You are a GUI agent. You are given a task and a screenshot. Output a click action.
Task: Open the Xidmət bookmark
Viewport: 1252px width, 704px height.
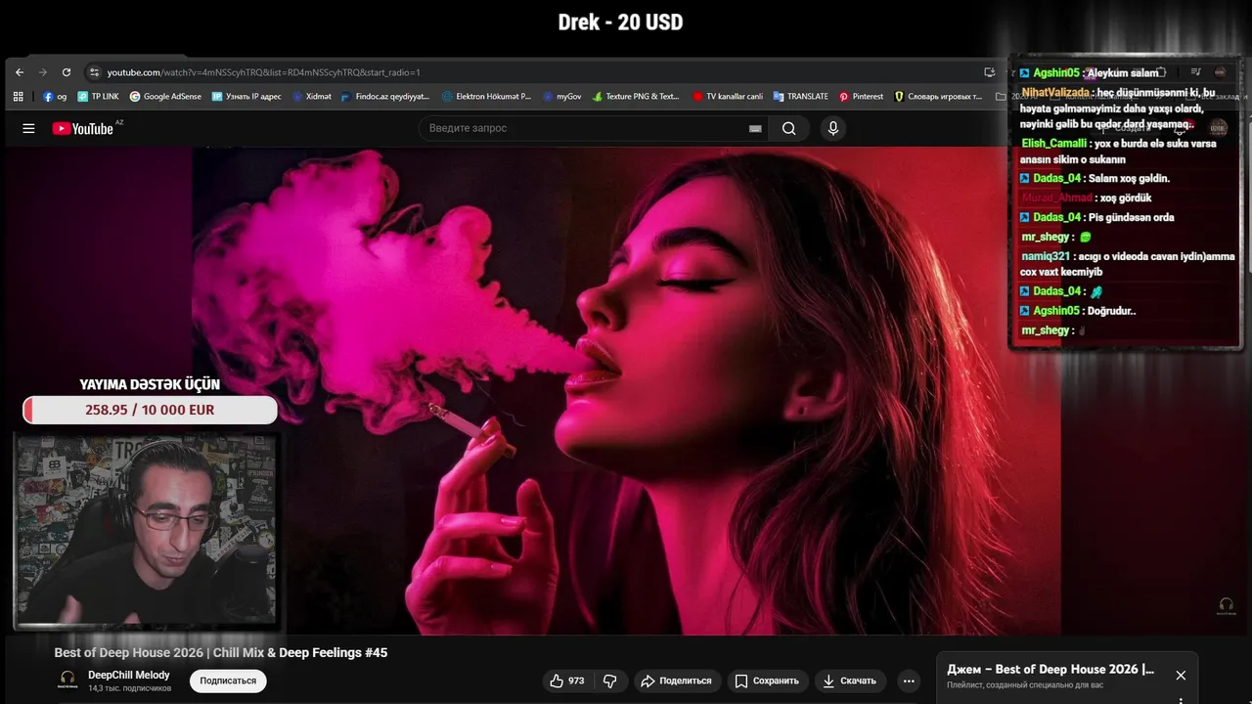point(311,97)
